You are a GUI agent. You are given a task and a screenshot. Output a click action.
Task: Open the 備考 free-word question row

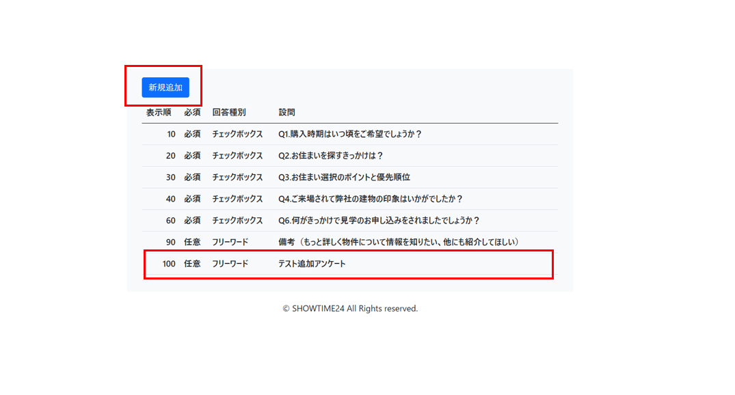click(349, 242)
